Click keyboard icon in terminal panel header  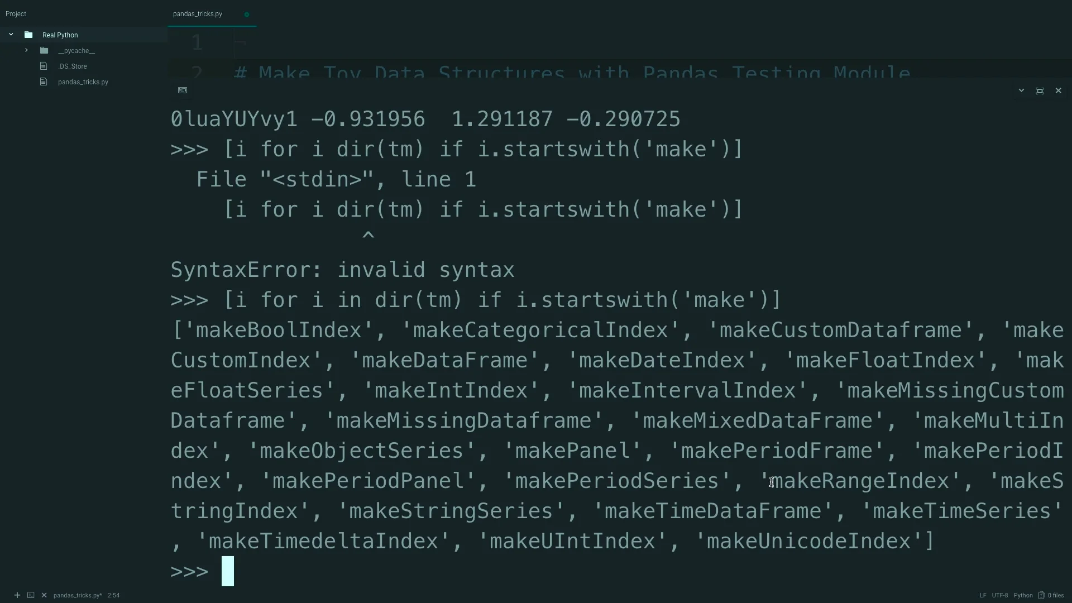[x=183, y=90]
